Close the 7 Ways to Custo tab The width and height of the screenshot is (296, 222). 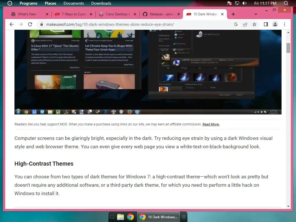click(91, 14)
